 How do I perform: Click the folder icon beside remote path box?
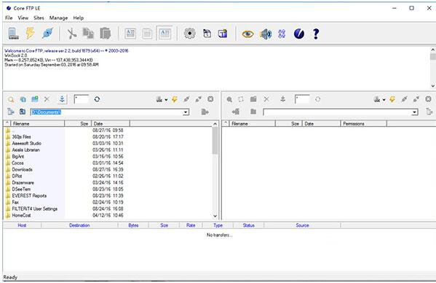(253, 112)
